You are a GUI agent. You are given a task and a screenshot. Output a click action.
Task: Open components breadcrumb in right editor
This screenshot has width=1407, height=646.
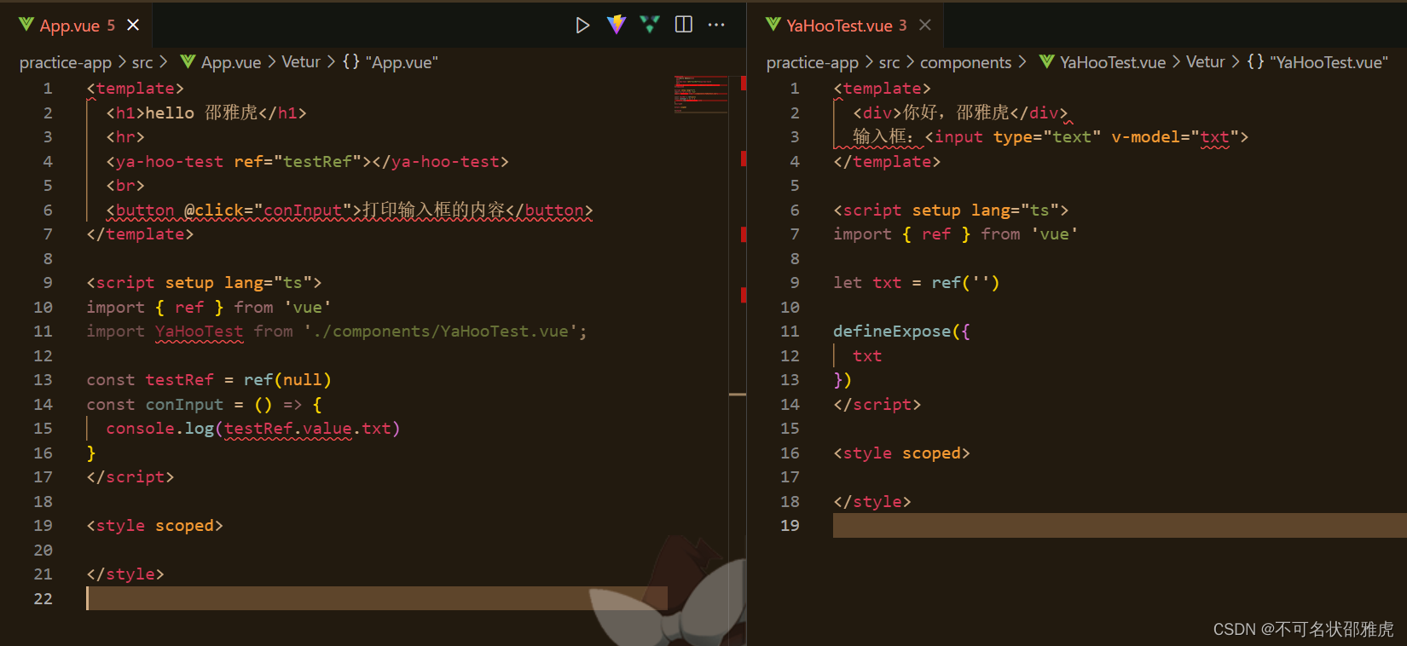pos(966,62)
